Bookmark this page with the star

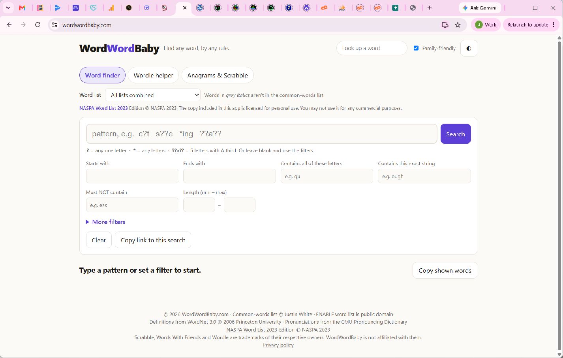pos(458,25)
